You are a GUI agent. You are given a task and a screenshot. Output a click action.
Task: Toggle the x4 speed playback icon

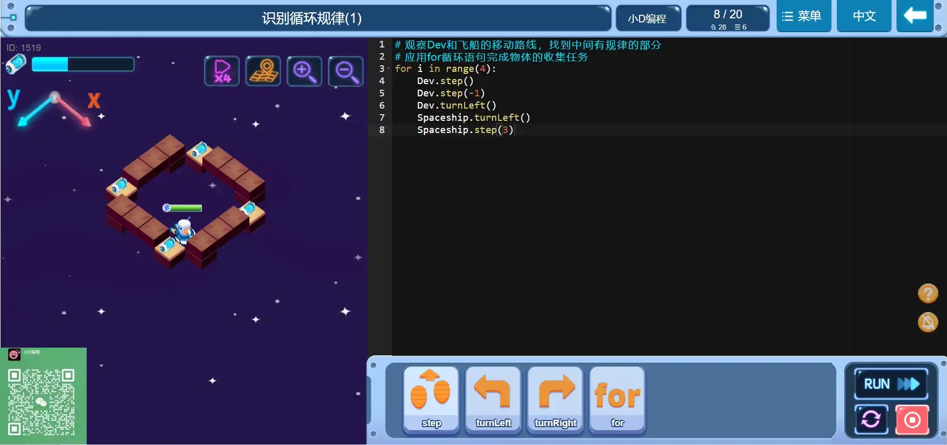click(222, 71)
